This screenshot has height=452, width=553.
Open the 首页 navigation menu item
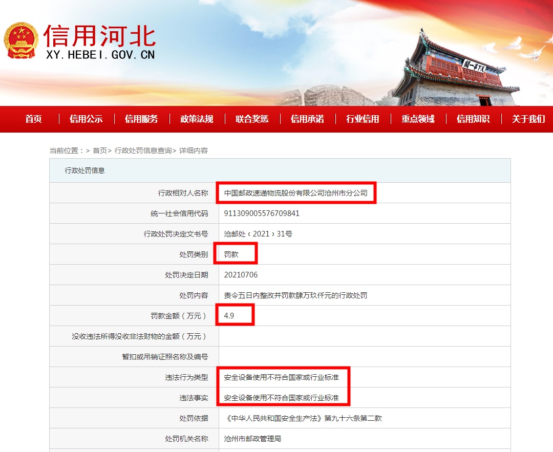click(x=34, y=119)
